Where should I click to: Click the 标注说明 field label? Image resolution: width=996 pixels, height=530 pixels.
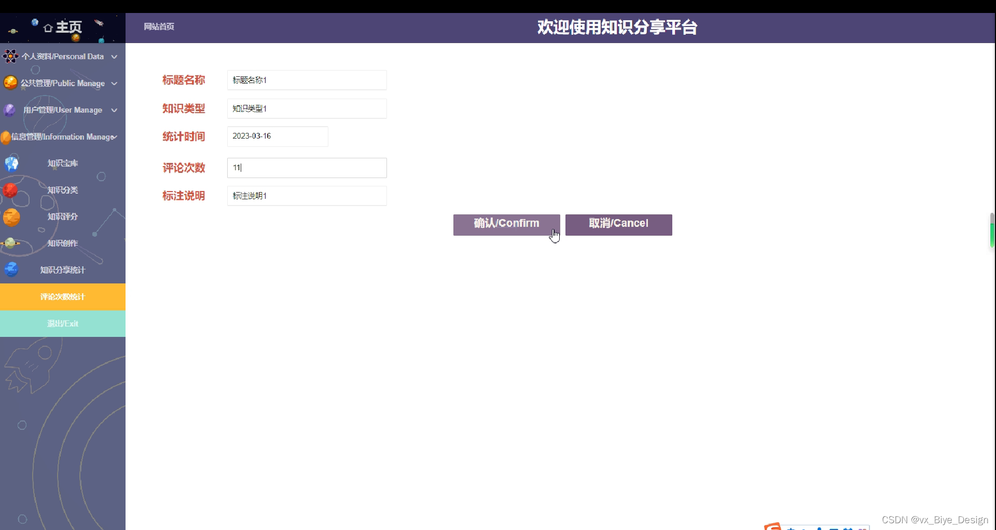[x=184, y=196]
